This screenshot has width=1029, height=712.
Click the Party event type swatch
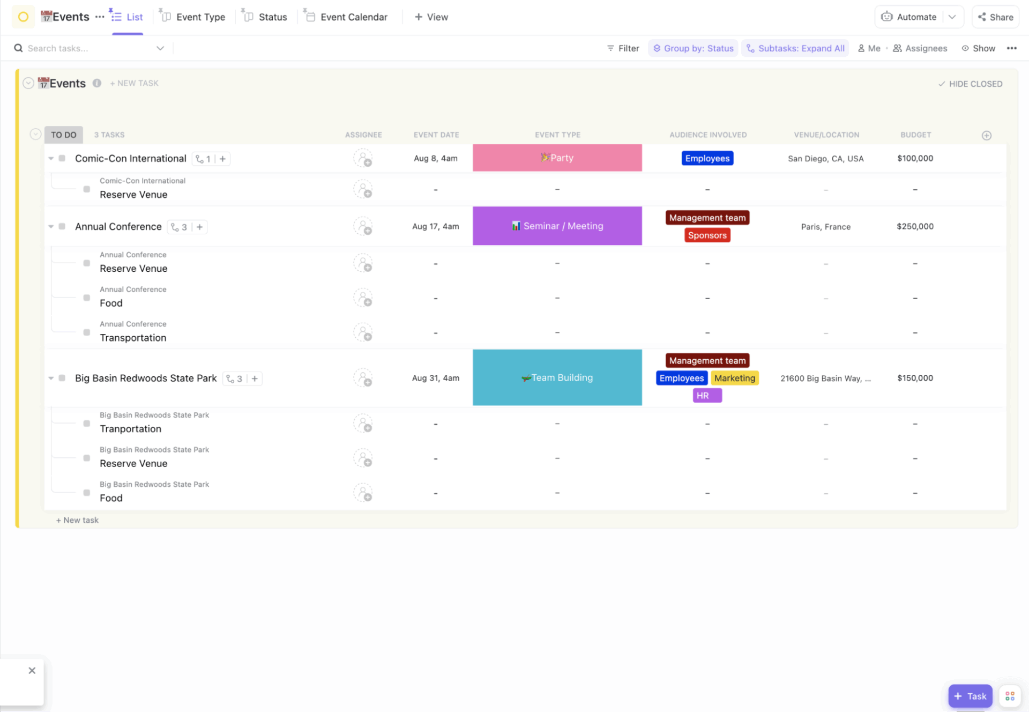[557, 158]
